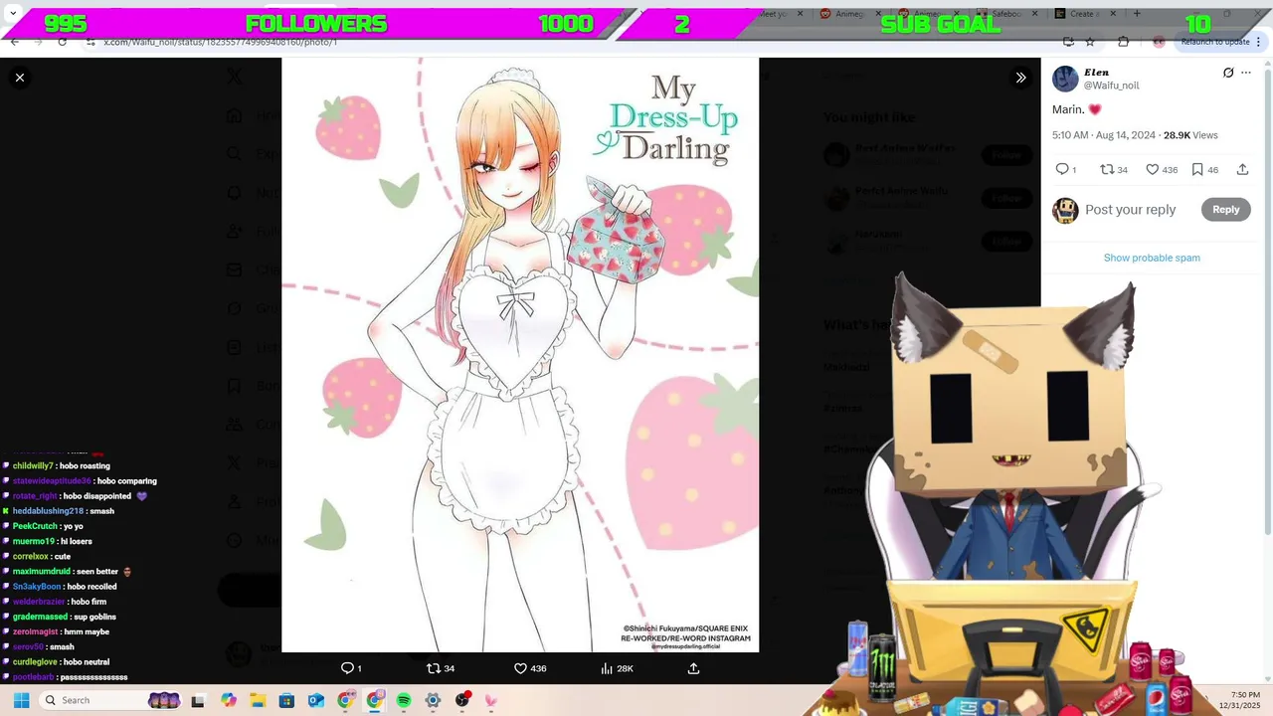
Task: Click browser forward arrow
Action: click(39, 42)
